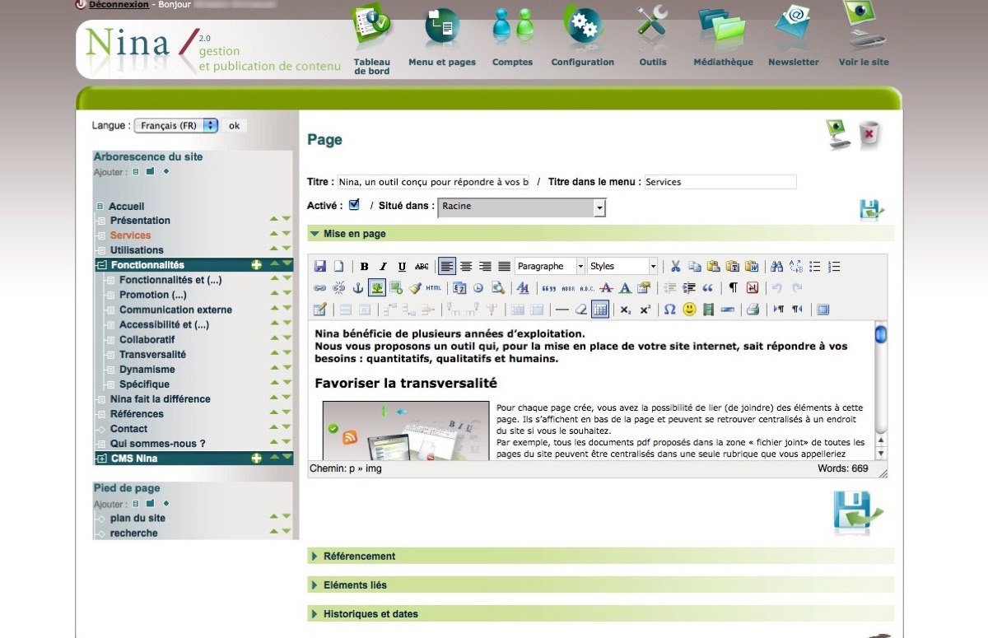Open the HTML source editor
The width and height of the screenshot is (988, 638).
point(434,288)
